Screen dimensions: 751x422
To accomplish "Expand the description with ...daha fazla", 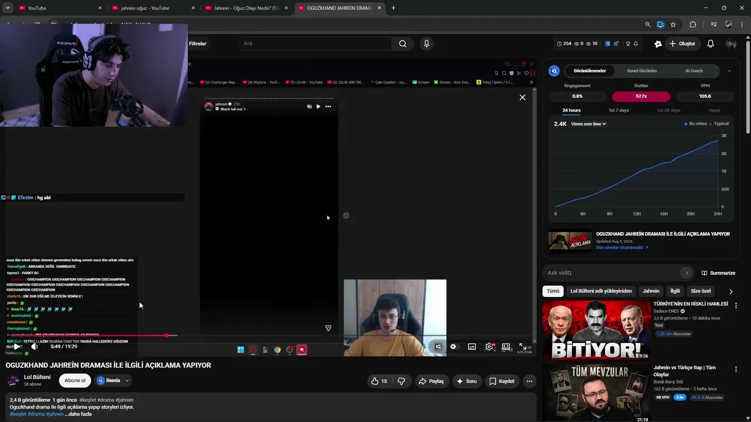I will click(x=78, y=414).
